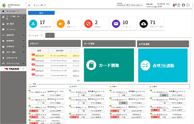Expand the chevron beside カード情報・読取
This screenshot has width=194, height=124.
tap(24, 18)
